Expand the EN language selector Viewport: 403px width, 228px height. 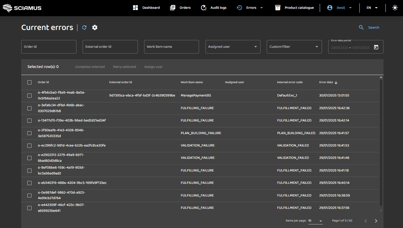coord(372,8)
